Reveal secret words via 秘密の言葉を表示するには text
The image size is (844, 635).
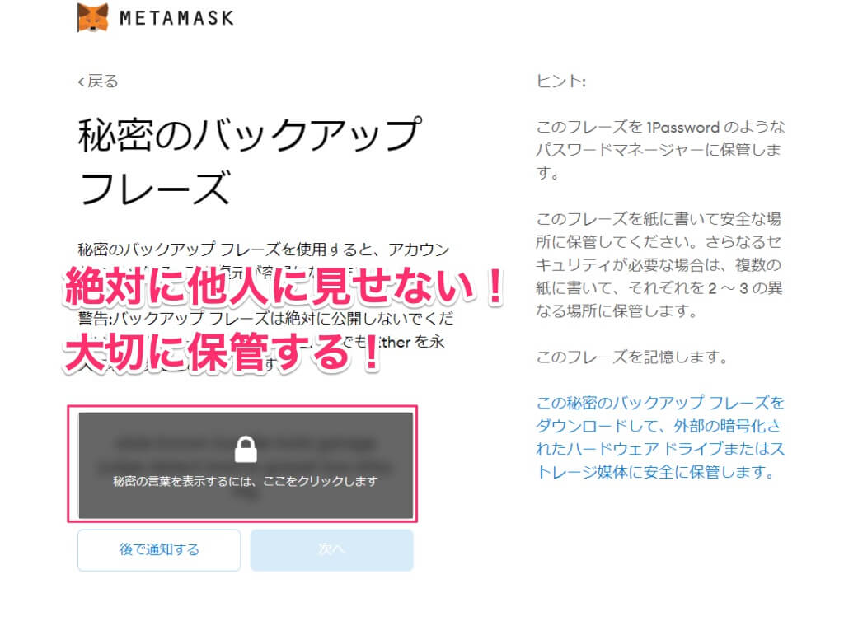point(246,481)
